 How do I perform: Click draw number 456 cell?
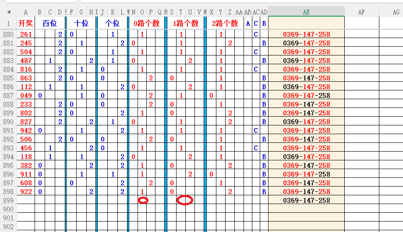pos(26,148)
